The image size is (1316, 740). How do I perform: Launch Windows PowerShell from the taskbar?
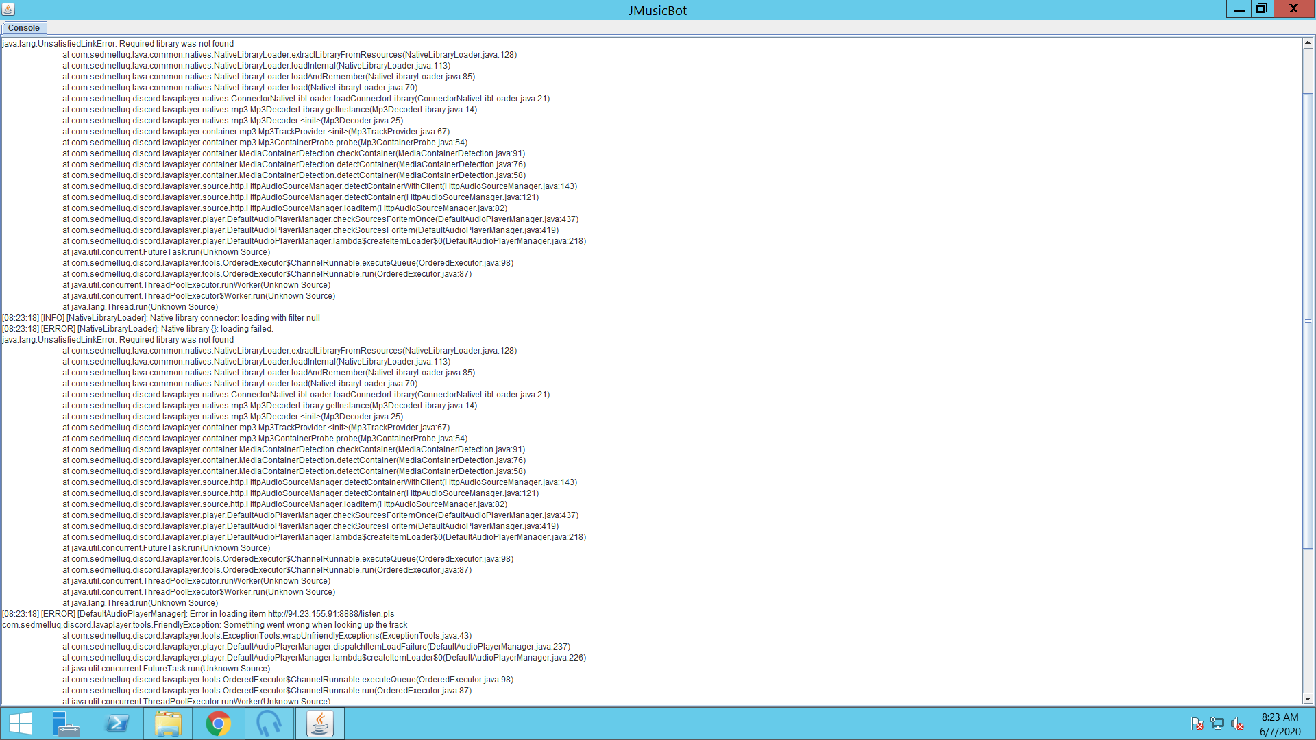117,723
